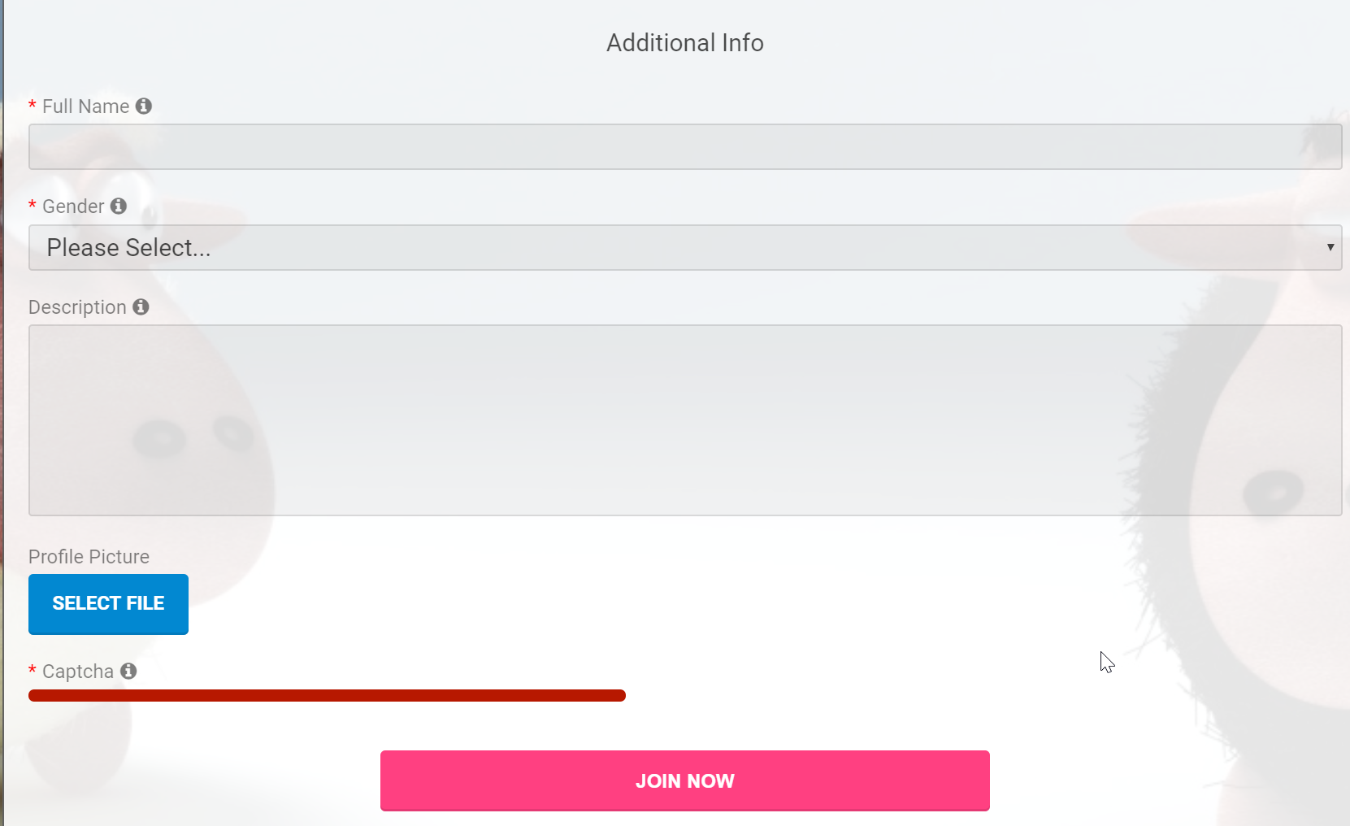This screenshot has height=826, width=1350.
Task: Click the red asterisk beside Gender
Action: point(33,206)
